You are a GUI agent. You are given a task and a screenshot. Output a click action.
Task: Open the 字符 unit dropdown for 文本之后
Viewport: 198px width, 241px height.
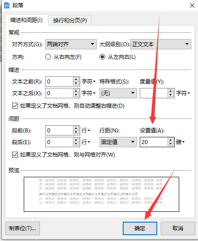pyautogui.click(x=88, y=93)
